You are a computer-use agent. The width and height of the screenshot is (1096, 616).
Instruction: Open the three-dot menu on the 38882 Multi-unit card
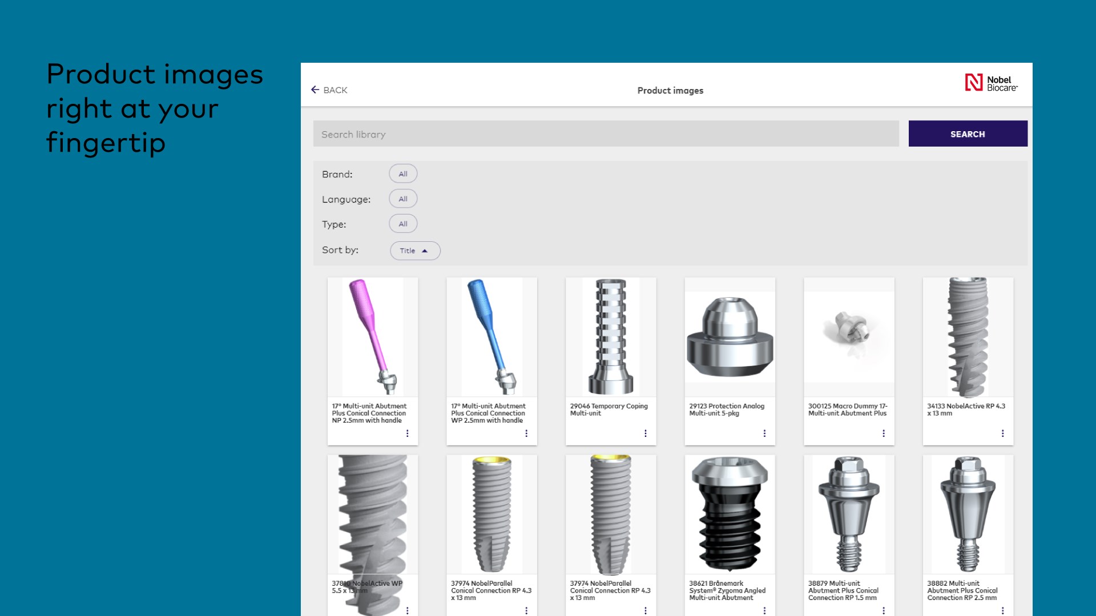click(x=1002, y=610)
